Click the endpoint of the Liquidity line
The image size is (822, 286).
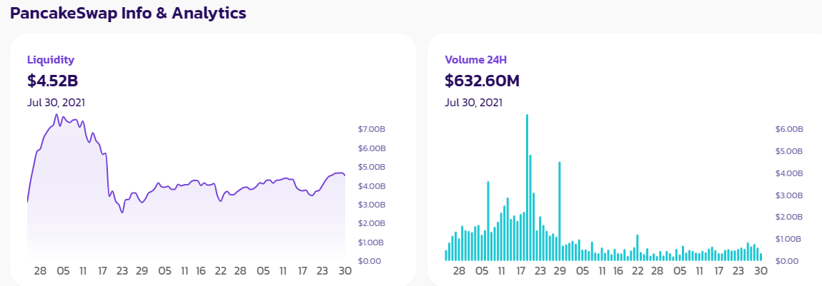(x=345, y=175)
